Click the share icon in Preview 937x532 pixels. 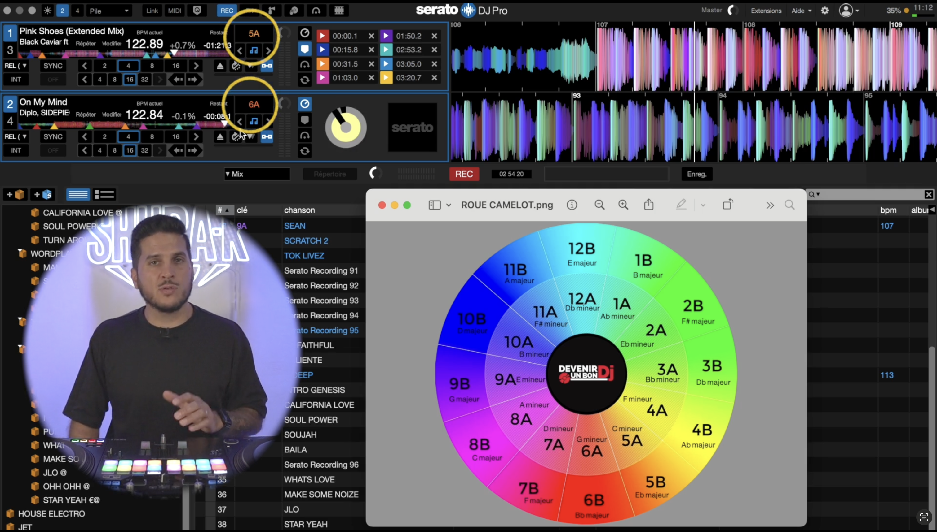point(649,205)
